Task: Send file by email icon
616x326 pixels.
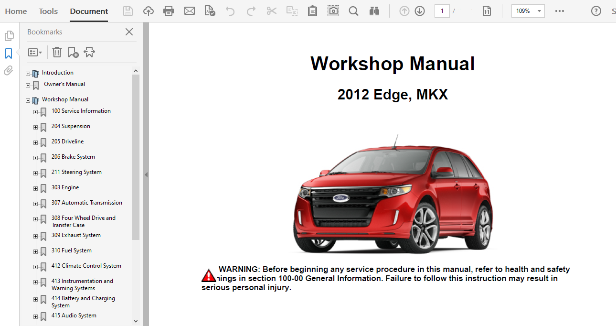Action: [x=190, y=11]
